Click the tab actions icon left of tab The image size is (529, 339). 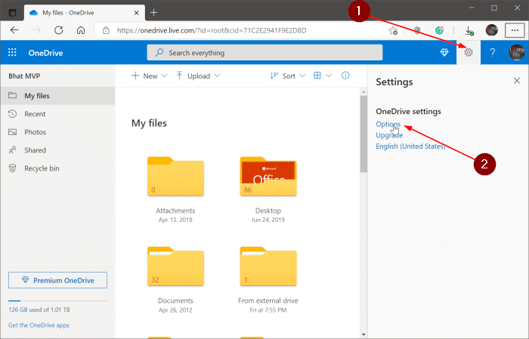point(12,13)
